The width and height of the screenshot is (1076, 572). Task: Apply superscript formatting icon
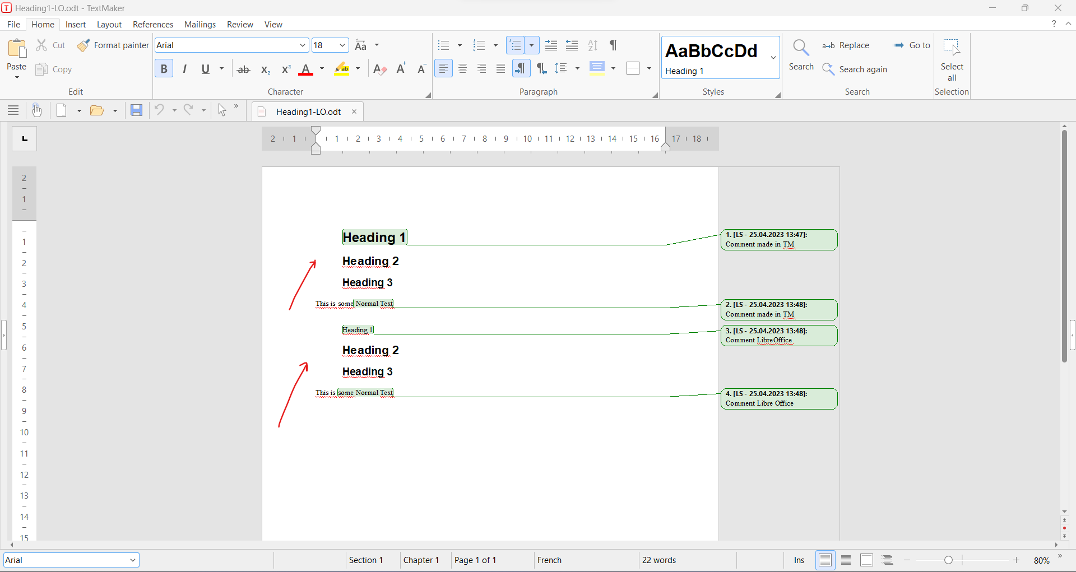pyautogui.click(x=286, y=69)
